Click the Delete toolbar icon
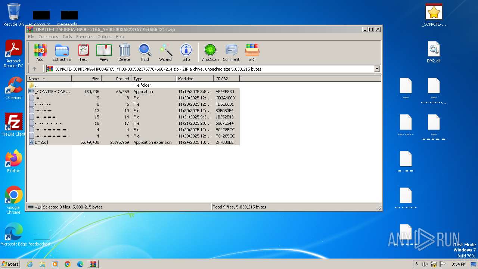Screen dimensions: 478x269 [124, 52]
